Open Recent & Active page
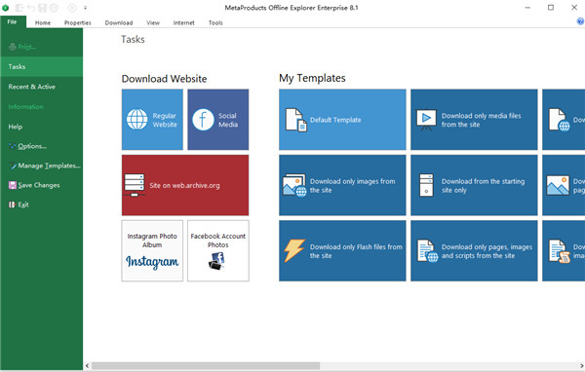 pyautogui.click(x=41, y=87)
